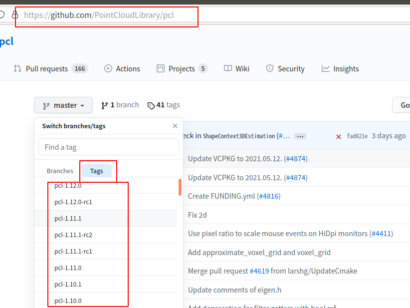
Task: Click the github.com URL in address bar
Action: (99, 15)
